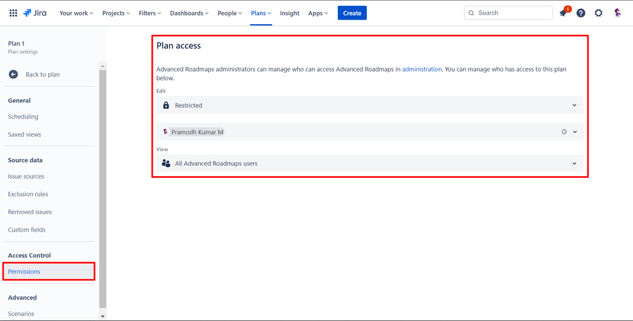Open Scheduling settings

tap(23, 116)
